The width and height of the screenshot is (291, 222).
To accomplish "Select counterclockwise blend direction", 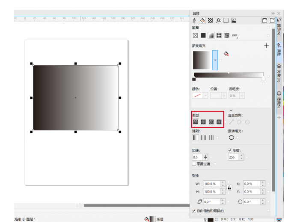I will pos(247,122).
